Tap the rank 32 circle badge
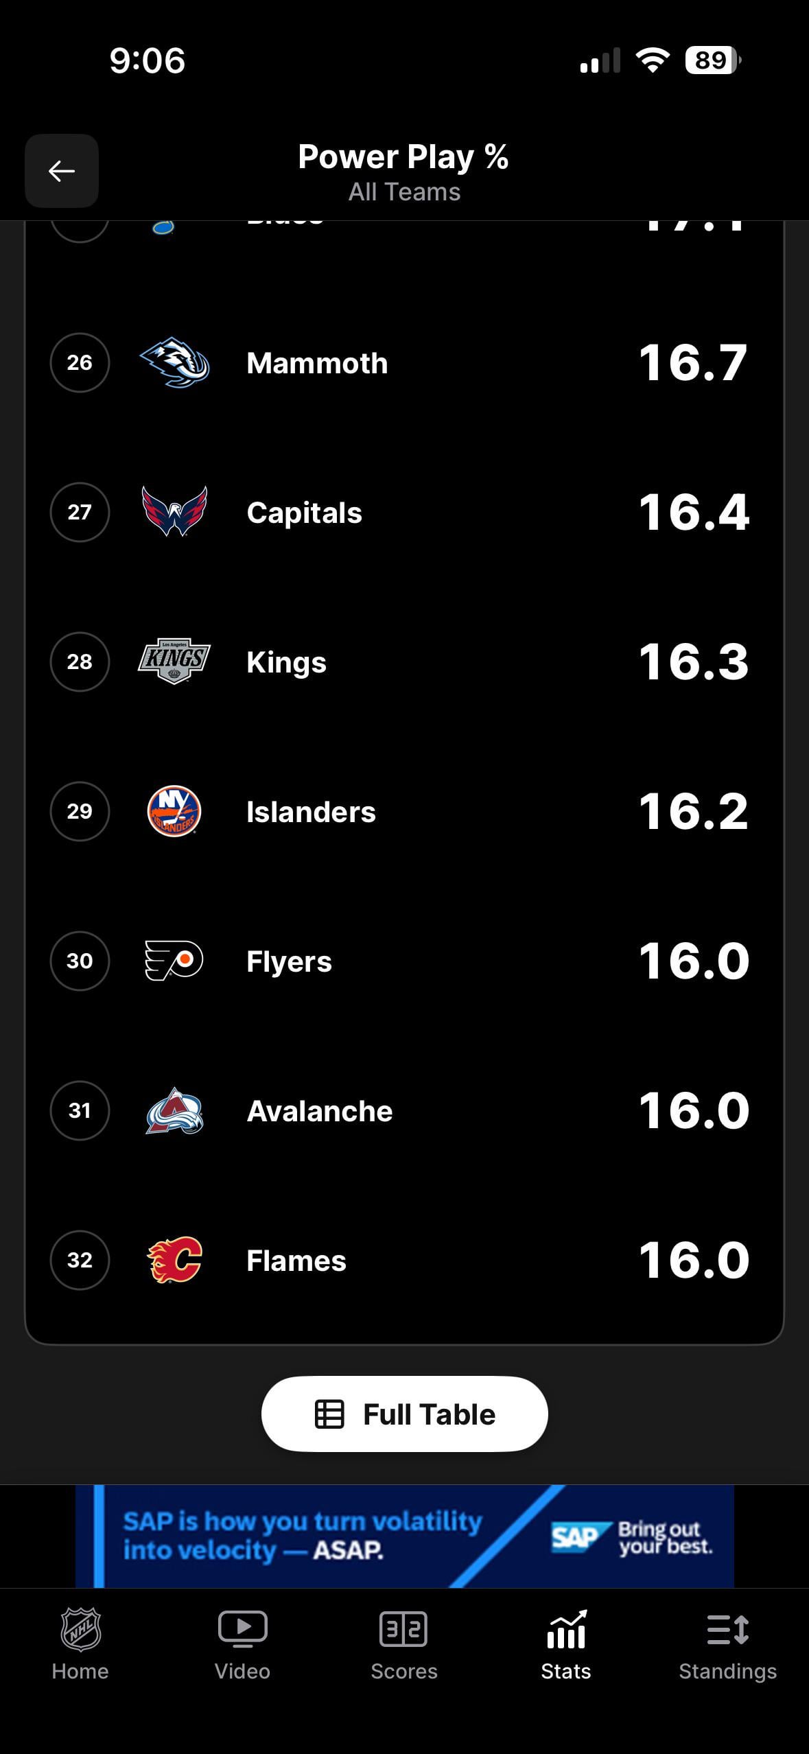 click(x=80, y=1260)
